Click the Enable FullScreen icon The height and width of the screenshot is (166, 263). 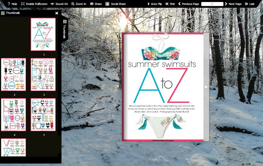point(23,4)
